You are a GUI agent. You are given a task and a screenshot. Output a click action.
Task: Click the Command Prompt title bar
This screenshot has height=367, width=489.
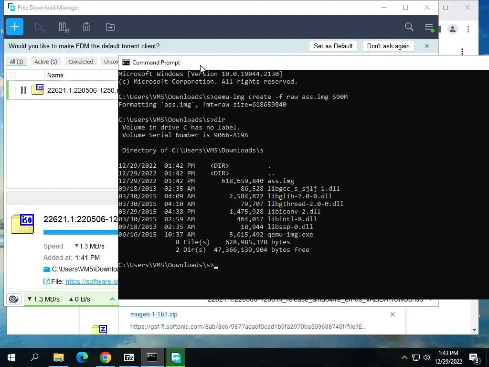tap(303, 63)
